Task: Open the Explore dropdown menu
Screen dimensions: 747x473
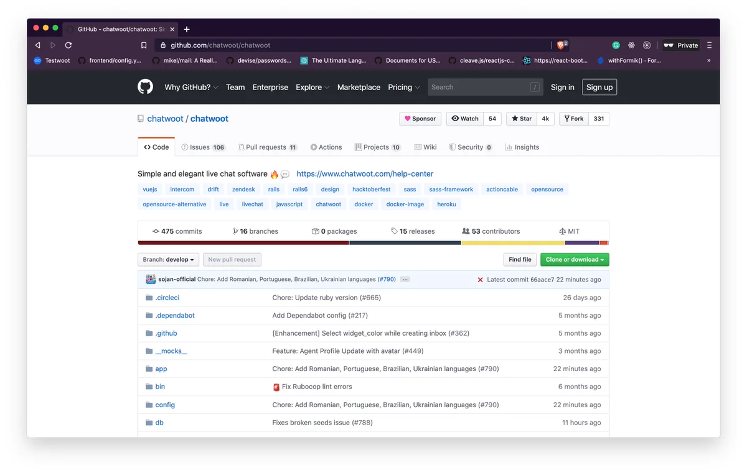Action: (x=312, y=88)
